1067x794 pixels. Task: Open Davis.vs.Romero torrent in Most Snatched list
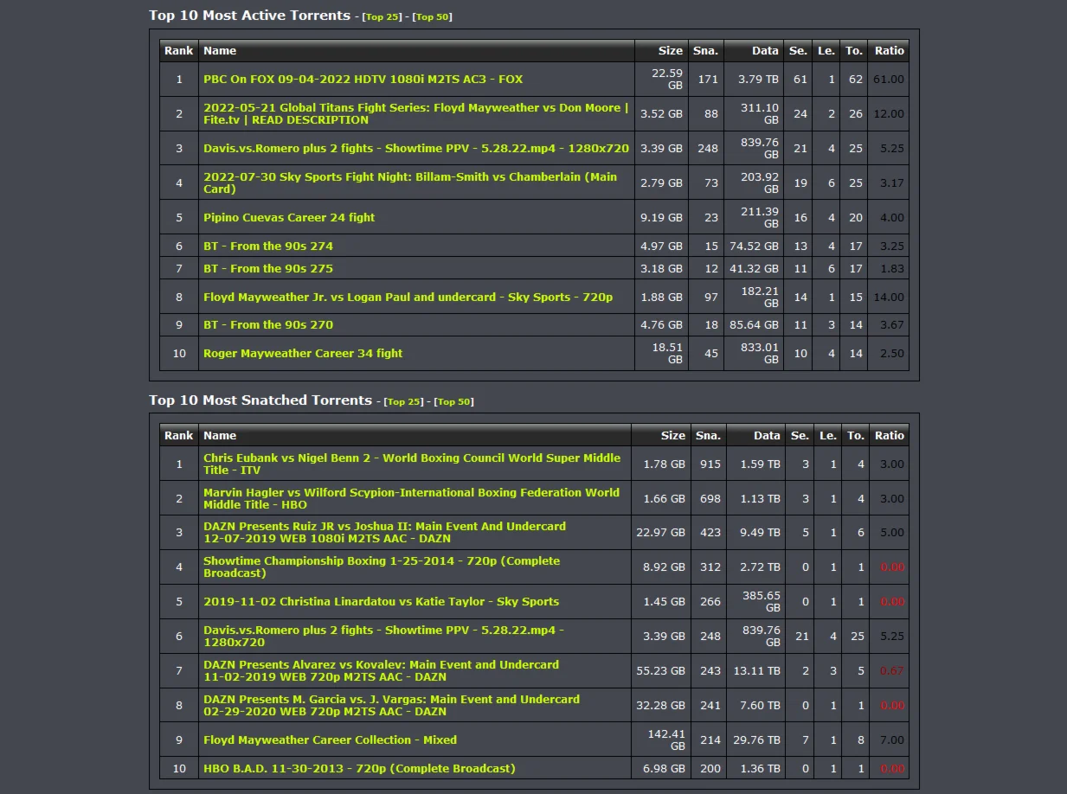[383, 636]
